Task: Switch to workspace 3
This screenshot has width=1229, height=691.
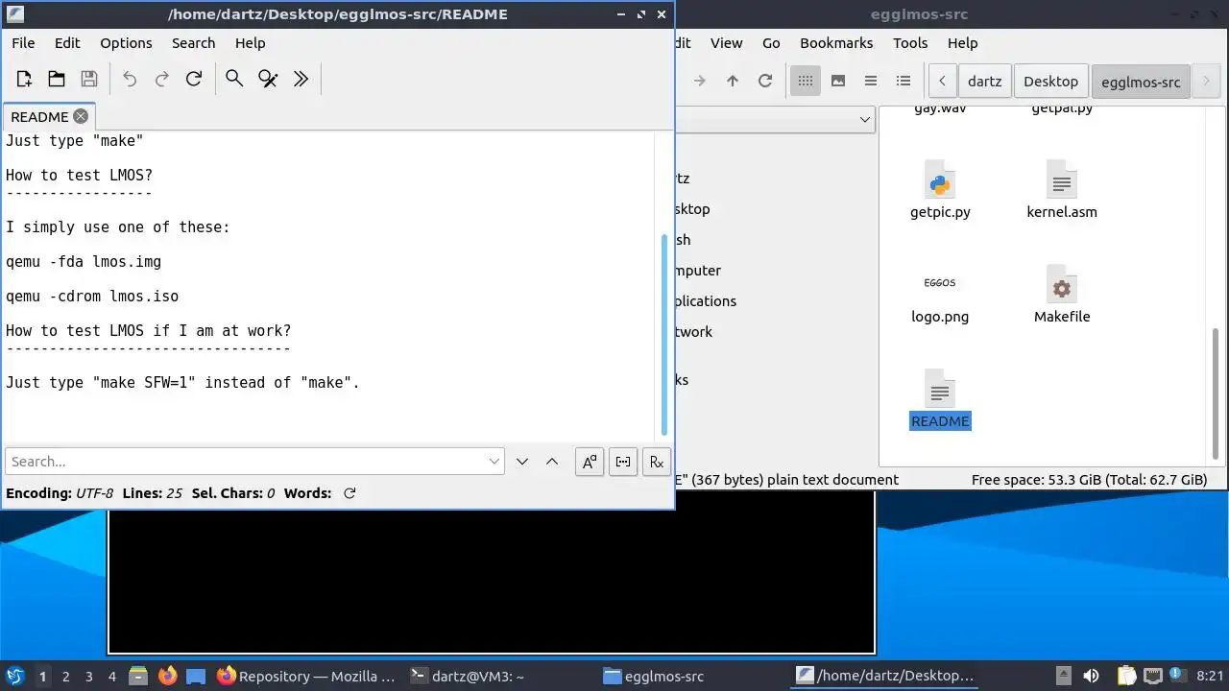Action: [88, 677]
